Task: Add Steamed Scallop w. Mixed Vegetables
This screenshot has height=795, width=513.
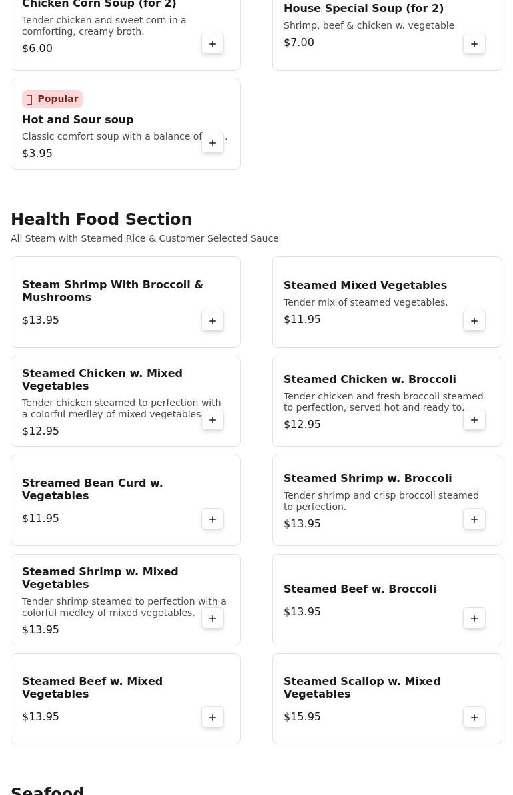Action: [474, 718]
